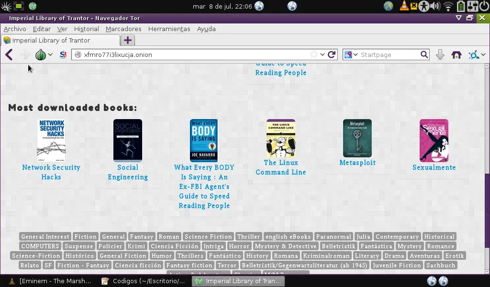Click the power button icon in top panel
This screenshot has height=287, width=490.
[484, 6]
